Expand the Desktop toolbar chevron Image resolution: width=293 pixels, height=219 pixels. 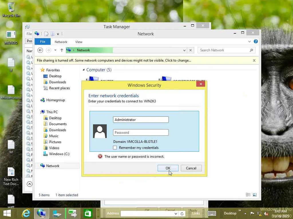coord(239,210)
